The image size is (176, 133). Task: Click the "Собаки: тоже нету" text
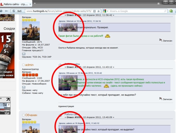click(33, 93)
